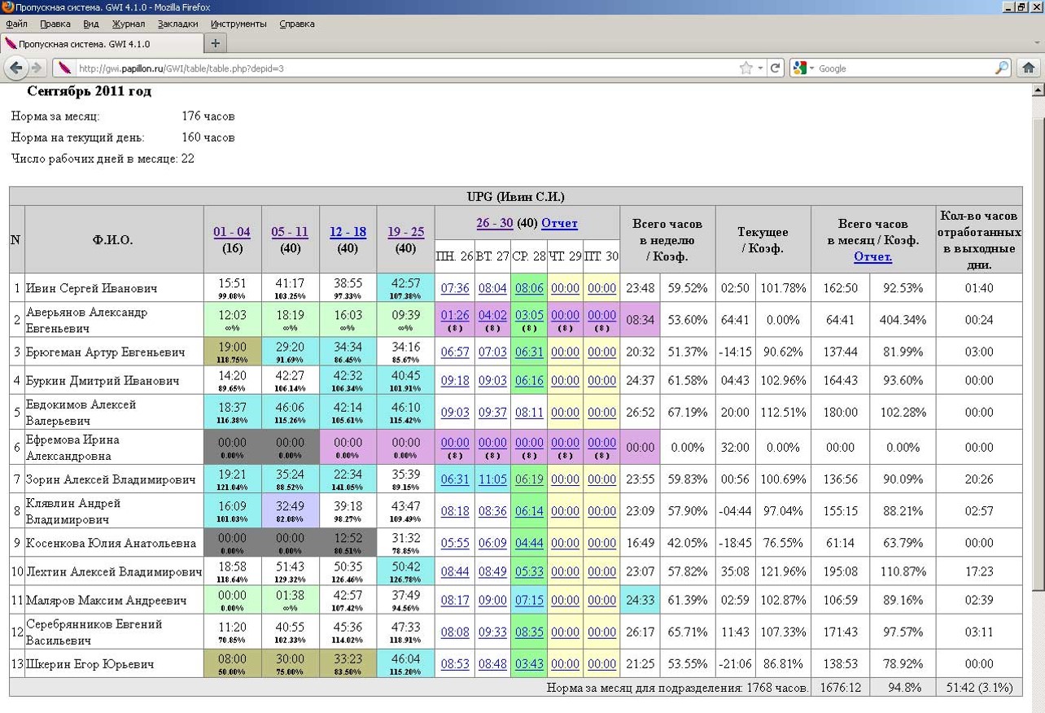Go to the Home page icon
This screenshot has width=1045, height=713.
click(1029, 68)
